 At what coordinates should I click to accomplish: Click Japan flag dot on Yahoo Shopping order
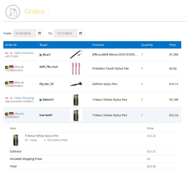point(11,98)
